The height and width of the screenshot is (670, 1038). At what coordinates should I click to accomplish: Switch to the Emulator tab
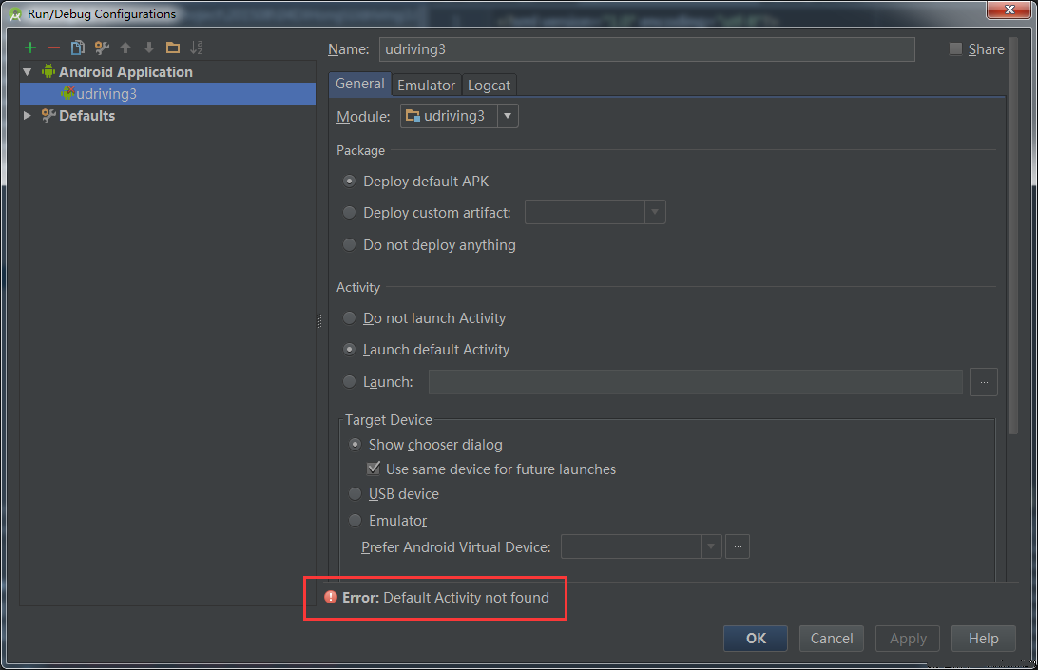click(426, 85)
